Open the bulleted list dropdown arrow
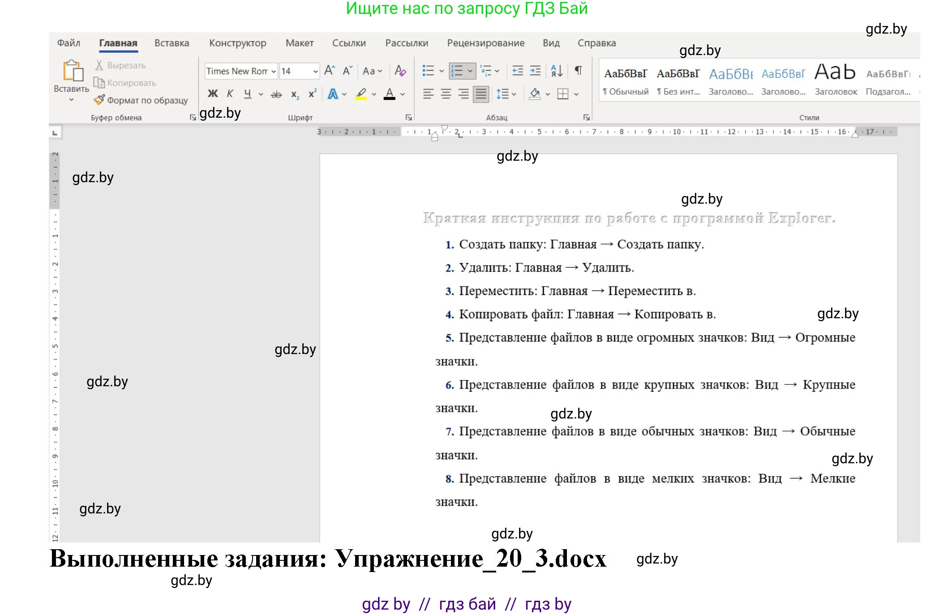 click(x=442, y=71)
